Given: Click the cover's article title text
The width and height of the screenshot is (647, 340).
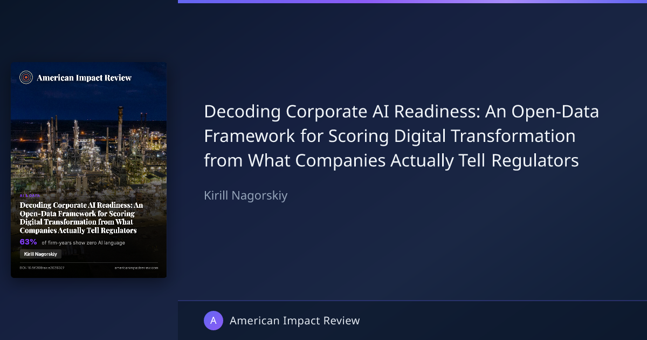Looking at the screenshot, I should (81, 217).
